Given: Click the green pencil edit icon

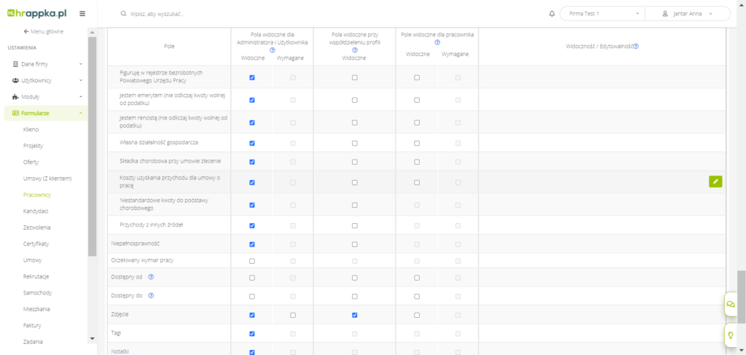Looking at the screenshot, I should coord(715,182).
